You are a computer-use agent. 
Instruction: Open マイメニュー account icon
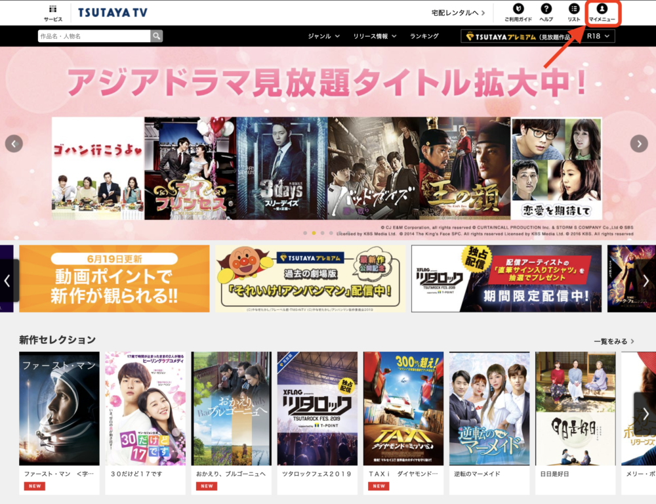[602, 12]
